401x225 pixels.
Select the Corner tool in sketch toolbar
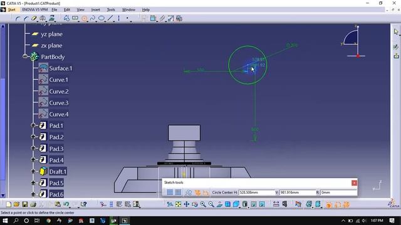coord(18,18)
